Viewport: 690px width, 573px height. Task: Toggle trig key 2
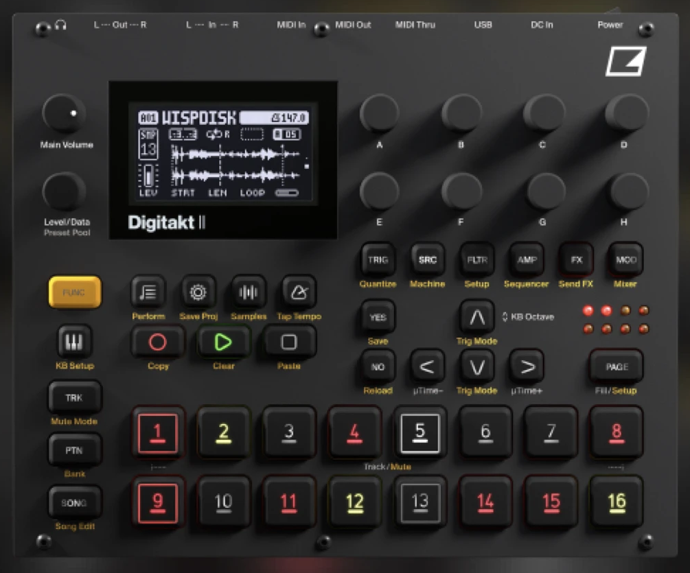pos(224,433)
